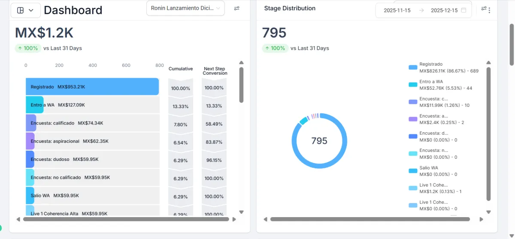Open Stage Distribution filter sliders icon
The image size is (515, 239).
click(484, 8)
